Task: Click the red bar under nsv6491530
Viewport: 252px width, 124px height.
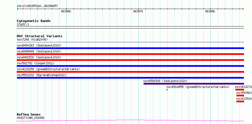Action: [131, 60]
